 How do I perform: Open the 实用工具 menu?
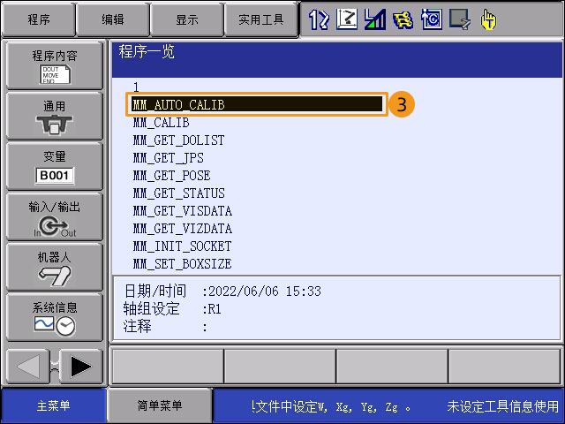(261, 19)
